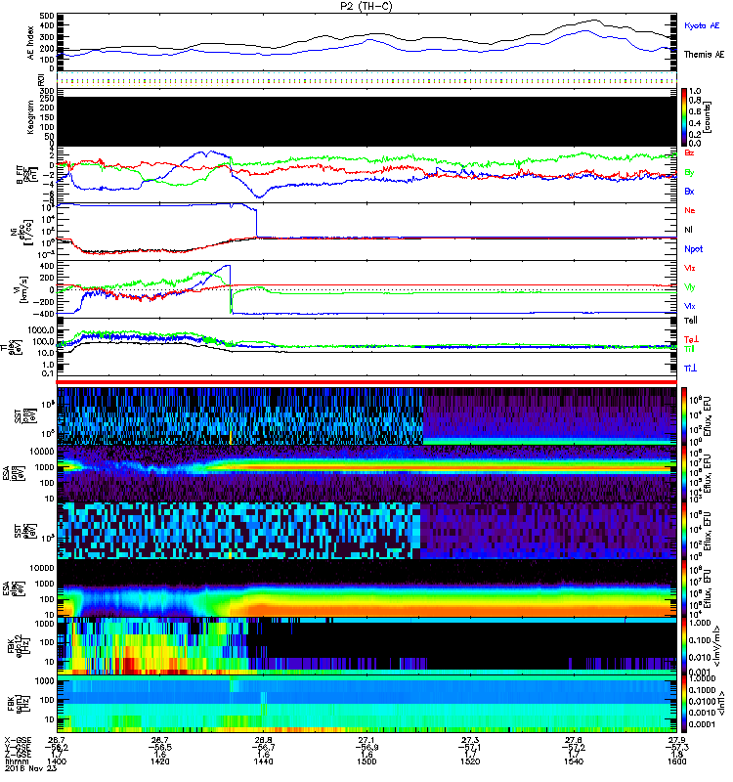Click the 1000.0 tick on the temperature axis
The height and width of the screenshot is (782, 733).
pyautogui.click(x=41, y=330)
